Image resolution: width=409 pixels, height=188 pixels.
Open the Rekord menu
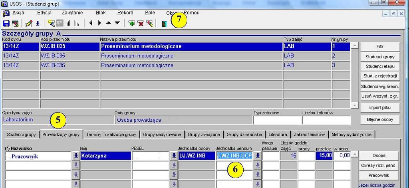pos(125,12)
